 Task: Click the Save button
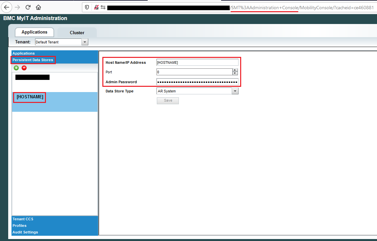(168, 101)
